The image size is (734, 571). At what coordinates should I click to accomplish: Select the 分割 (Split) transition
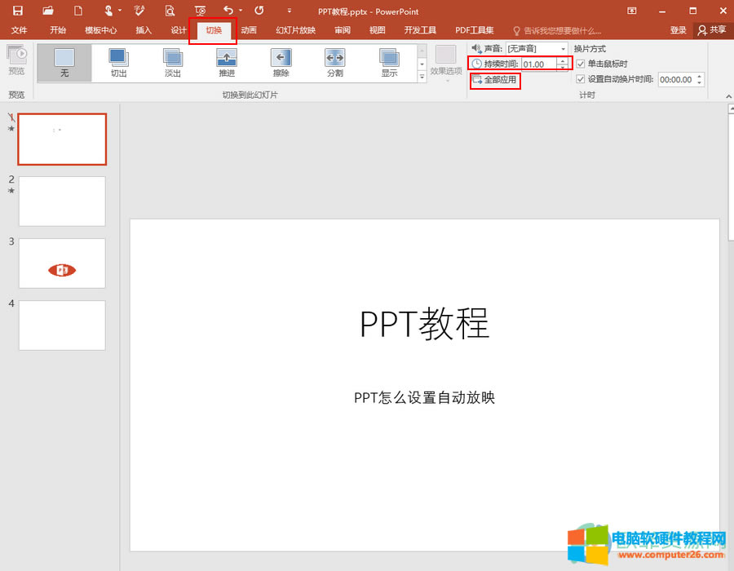334,61
